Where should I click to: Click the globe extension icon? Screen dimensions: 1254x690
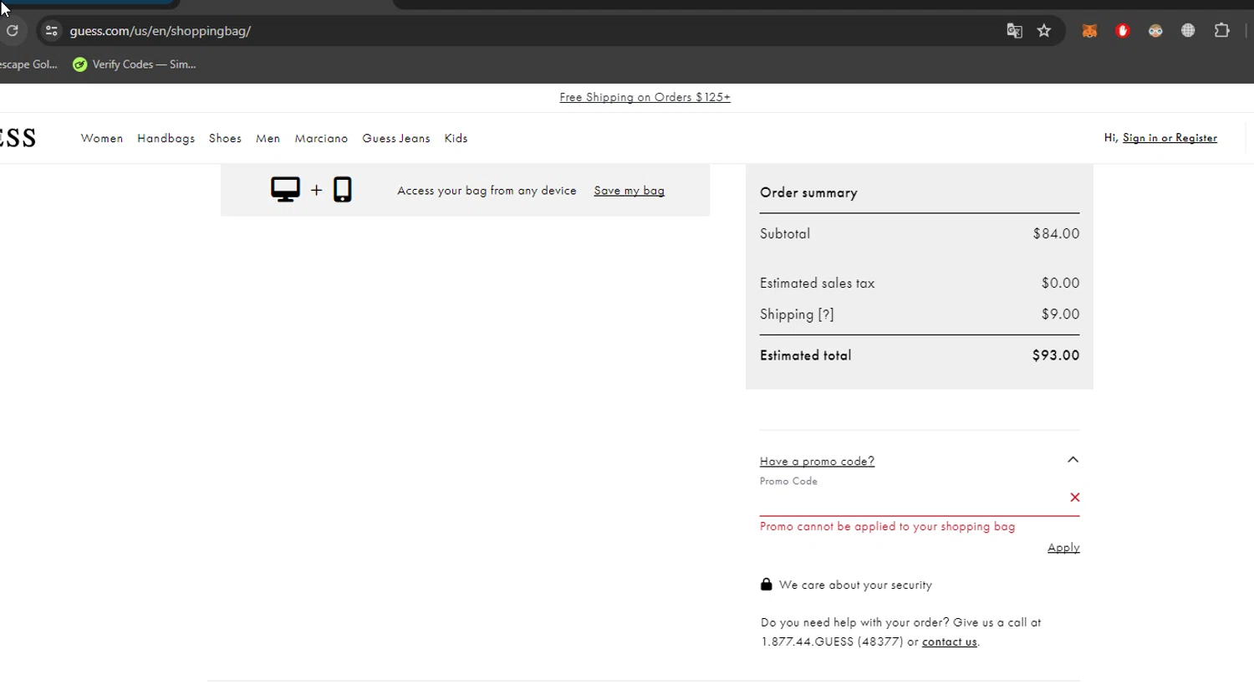pyautogui.click(x=1188, y=31)
